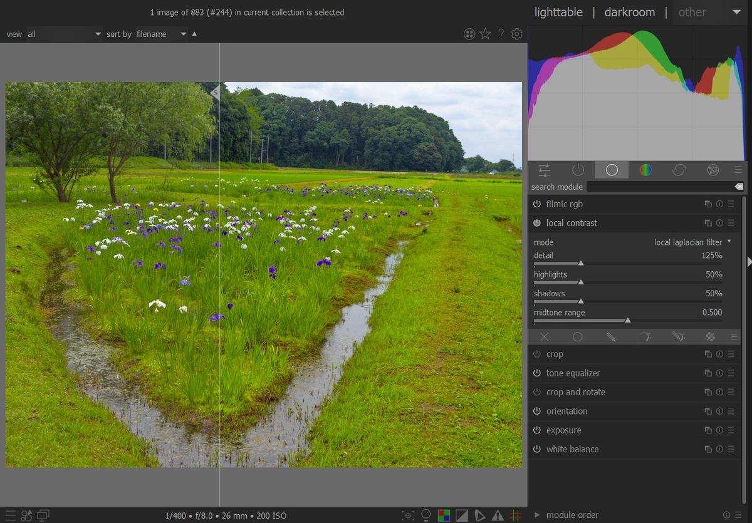Enable the crop and rotate module
The width and height of the screenshot is (752, 523).
pos(537,392)
